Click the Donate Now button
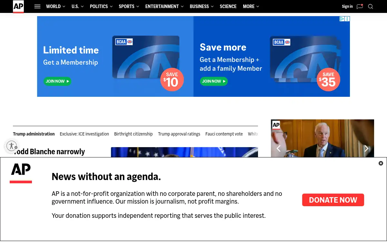387x242 pixels. coord(333,200)
